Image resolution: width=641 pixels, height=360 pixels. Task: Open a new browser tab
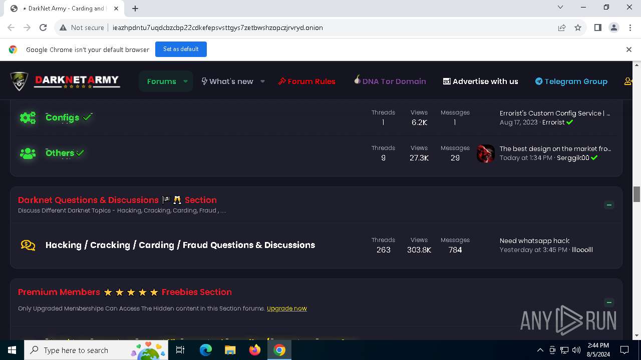coord(135,8)
